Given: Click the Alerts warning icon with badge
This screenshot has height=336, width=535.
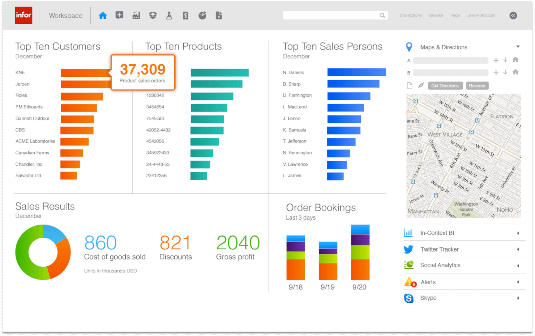Looking at the screenshot, I should click(409, 282).
